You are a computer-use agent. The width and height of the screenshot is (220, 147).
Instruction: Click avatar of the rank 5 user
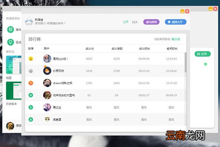pyautogui.click(x=47, y=107)
